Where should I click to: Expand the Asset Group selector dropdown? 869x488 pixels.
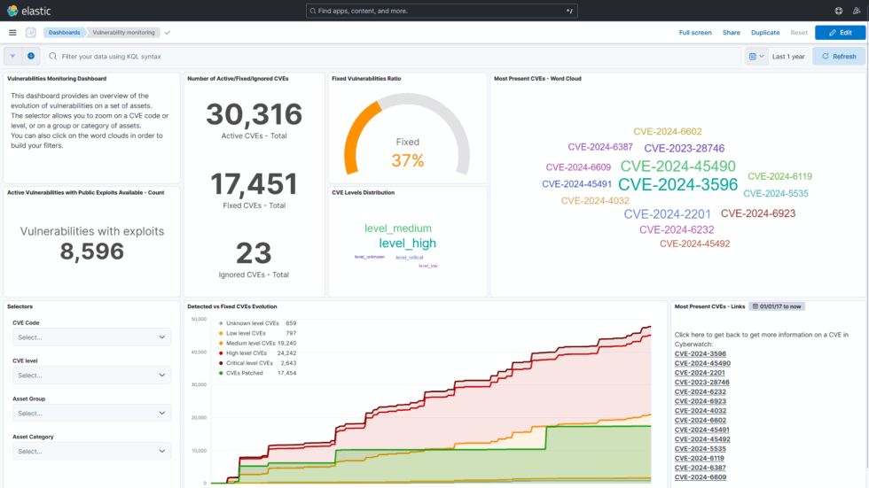(91, 414)
